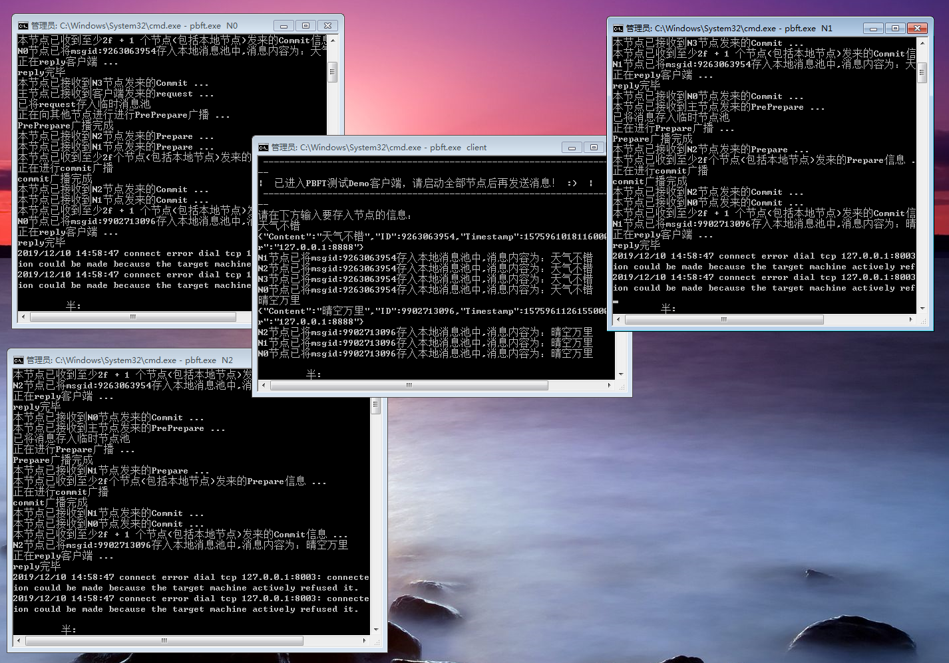Minimize the client command window
Viewport: 949px width, 663px height.
click(x=572, y=148)
